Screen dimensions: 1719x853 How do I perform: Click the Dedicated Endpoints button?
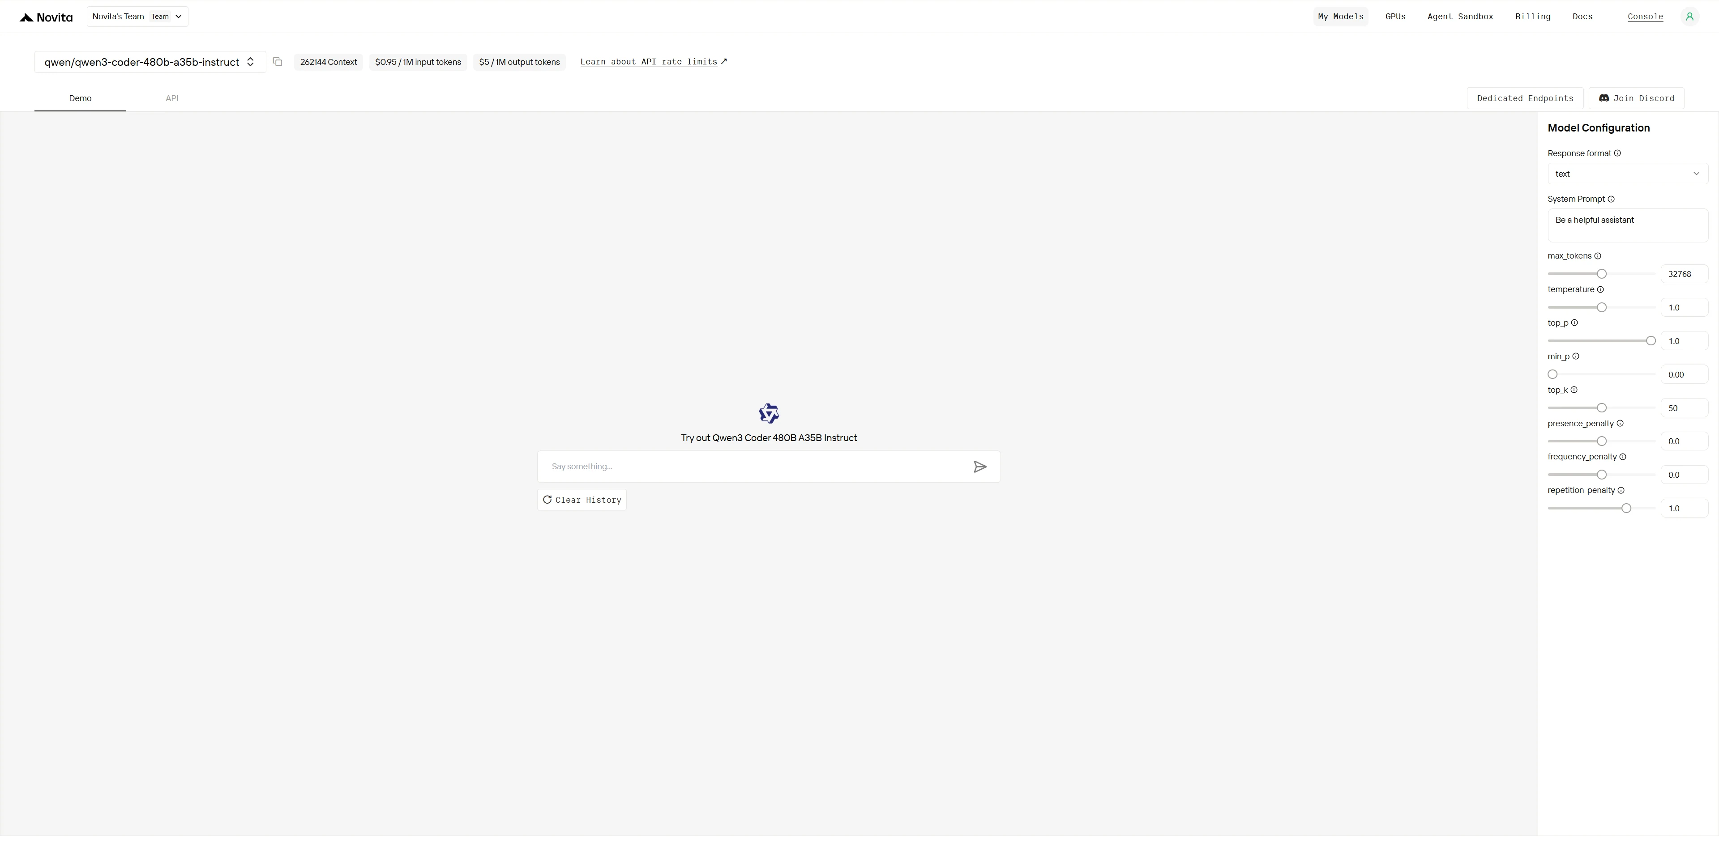[x=1525, y=98]
